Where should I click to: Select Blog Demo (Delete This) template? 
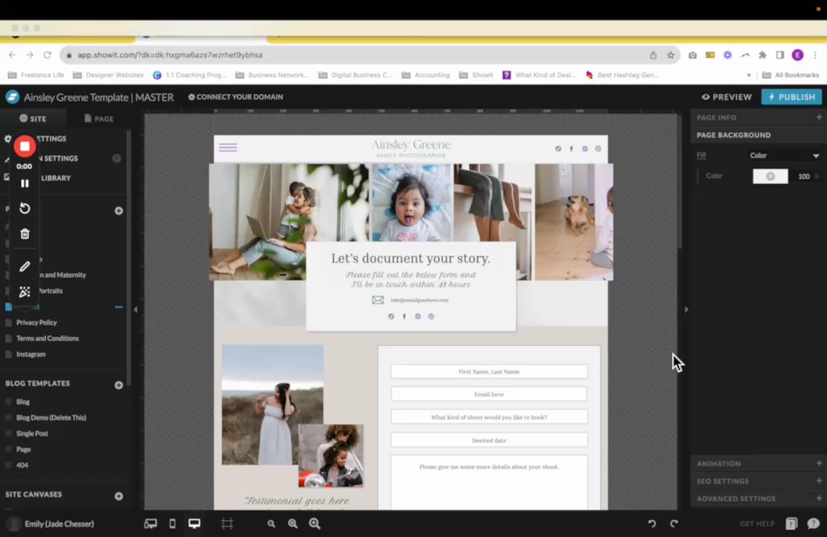(51, 417)
